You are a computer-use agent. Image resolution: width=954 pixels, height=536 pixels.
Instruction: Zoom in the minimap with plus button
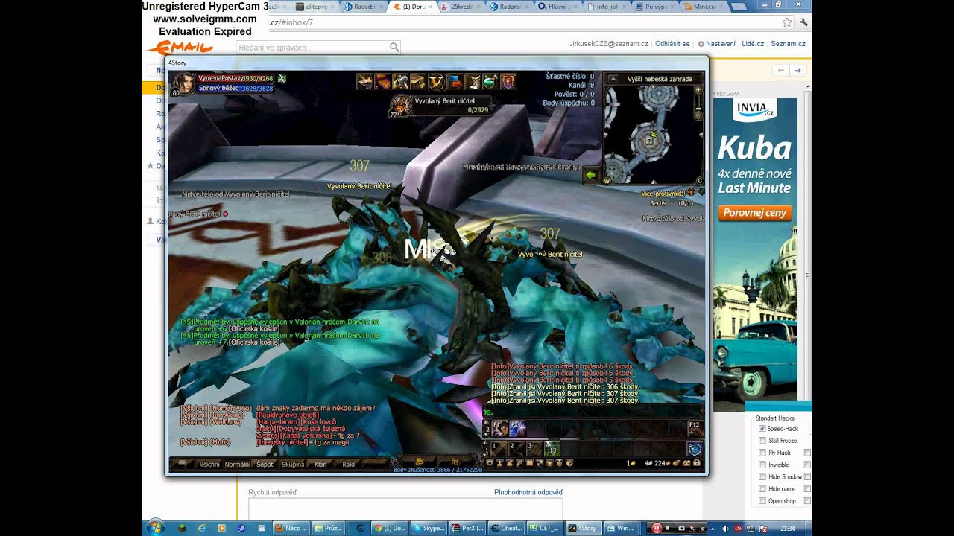pos(698,90)
